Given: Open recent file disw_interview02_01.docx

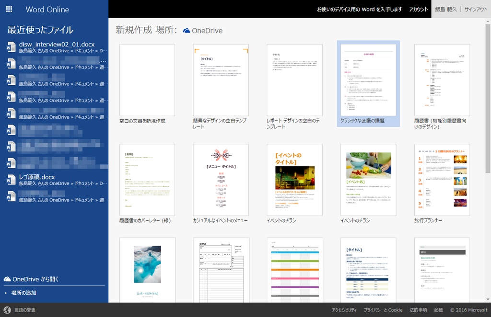Looking at the screenshot, I should (x=57, y=47).
